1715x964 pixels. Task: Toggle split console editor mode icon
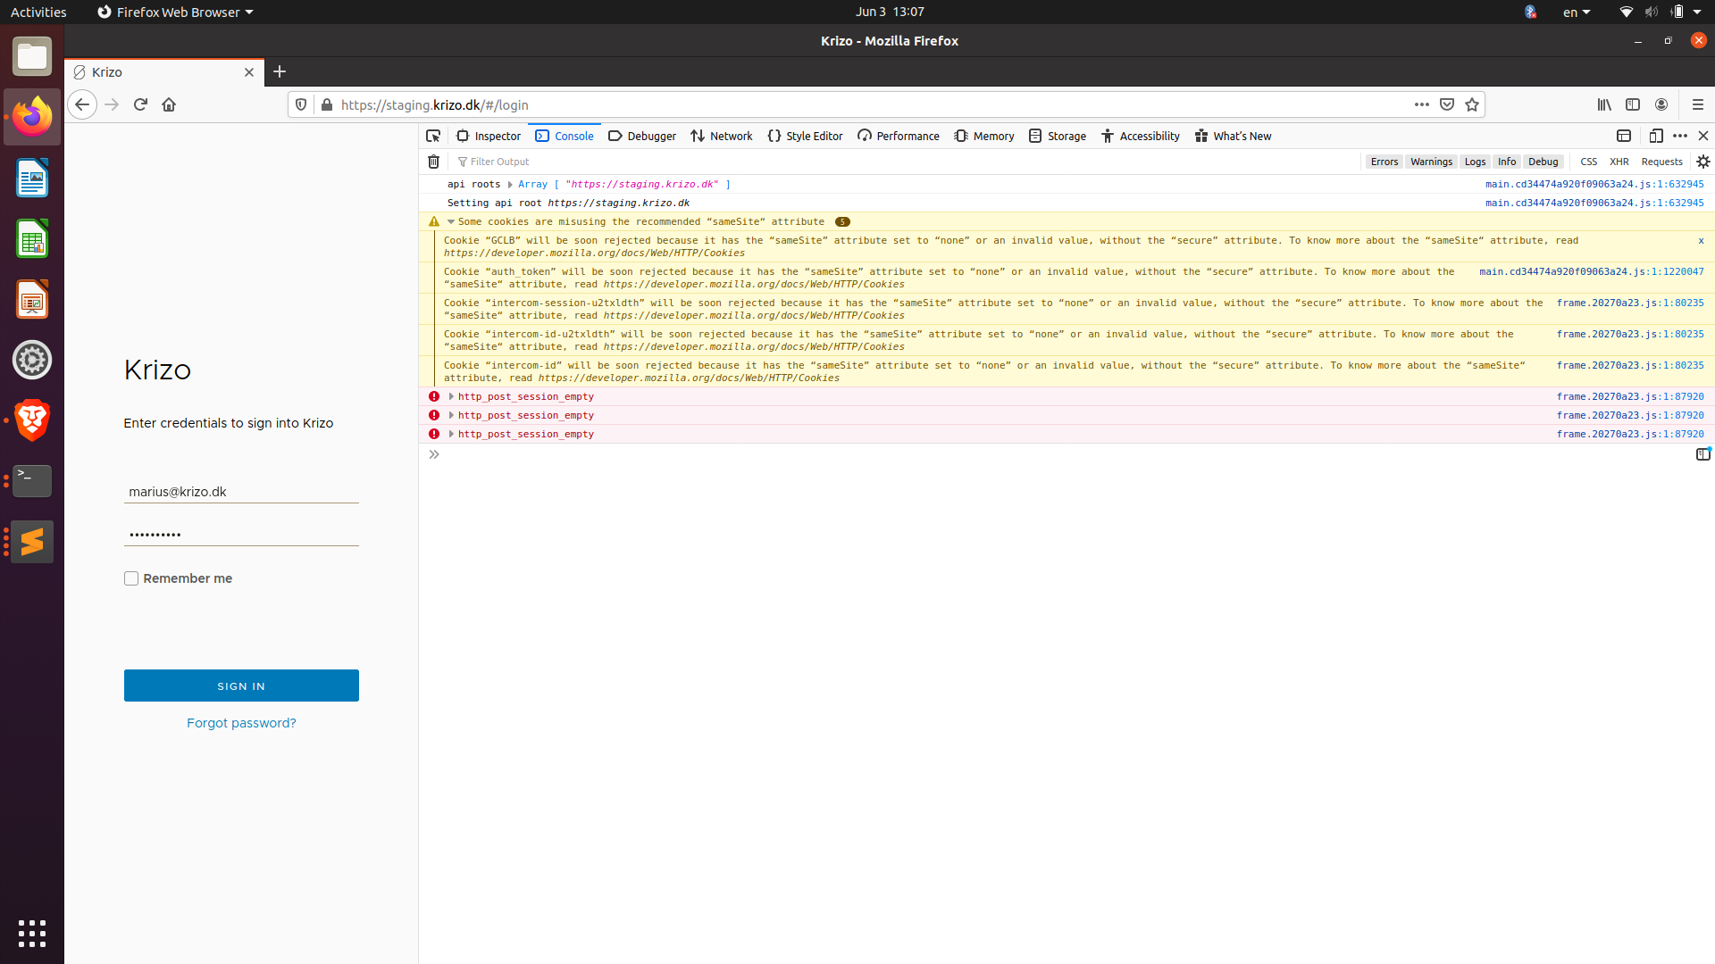point(1703,454)
